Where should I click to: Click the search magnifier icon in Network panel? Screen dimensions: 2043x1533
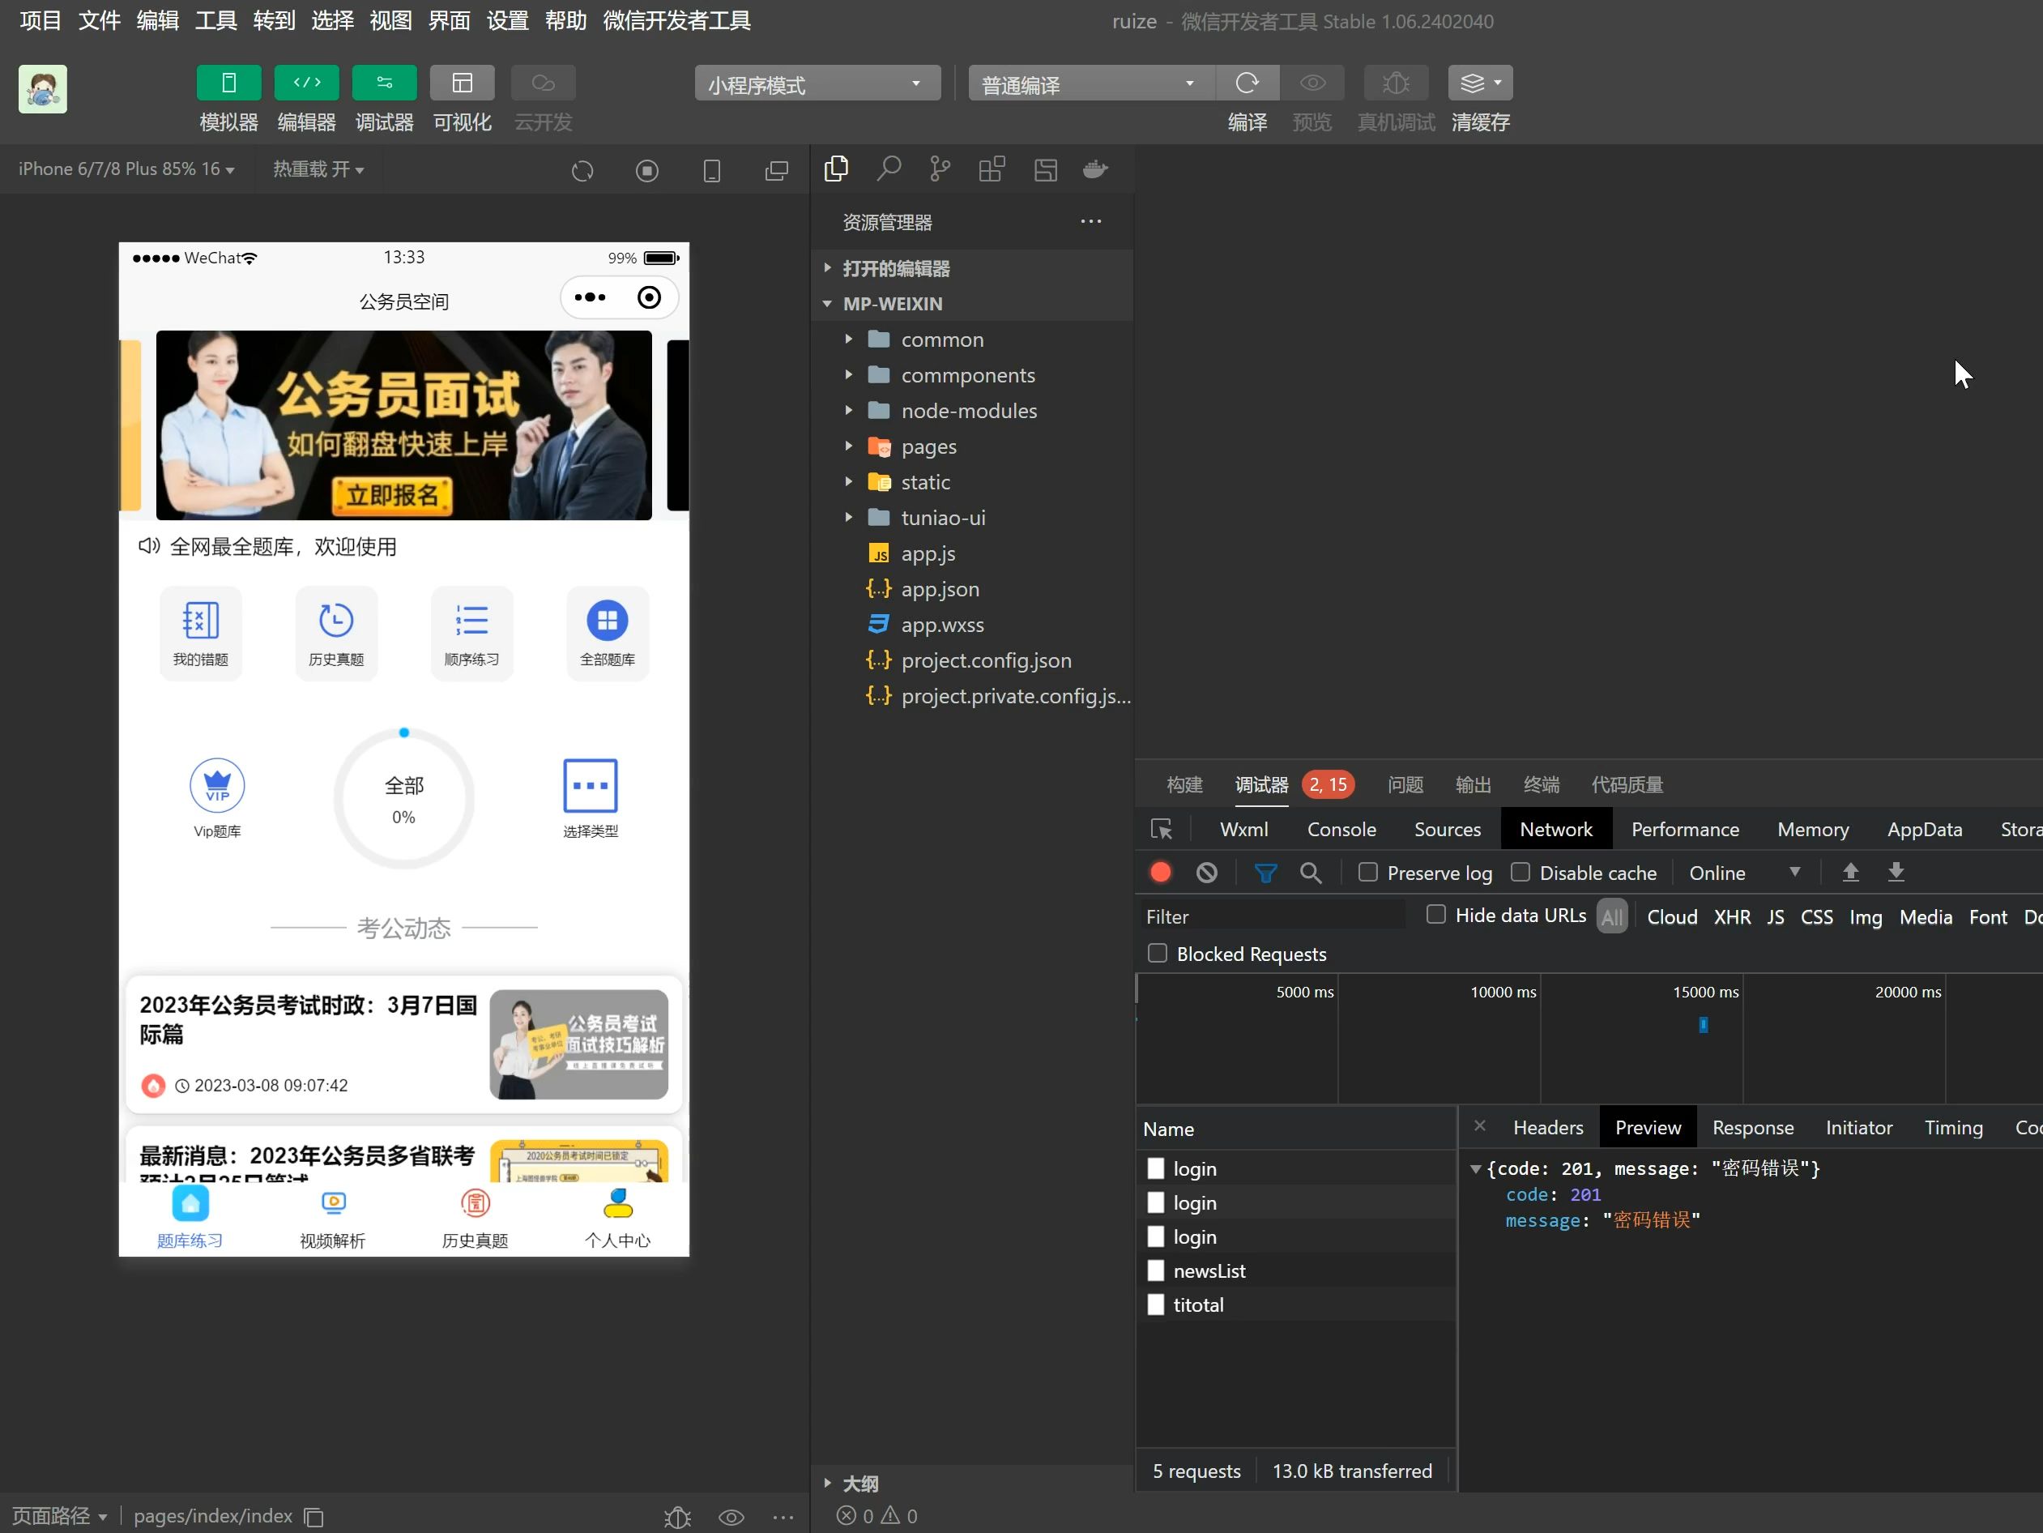coord(1312,871)
